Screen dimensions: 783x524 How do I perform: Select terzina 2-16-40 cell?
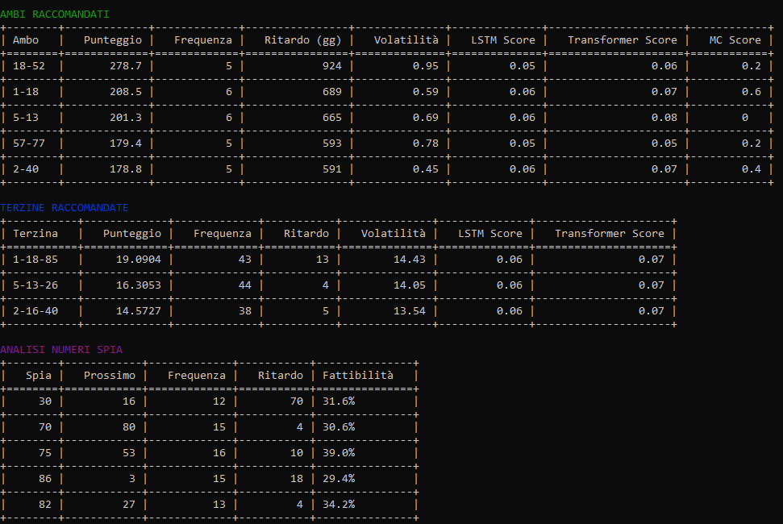pos(35,311)
